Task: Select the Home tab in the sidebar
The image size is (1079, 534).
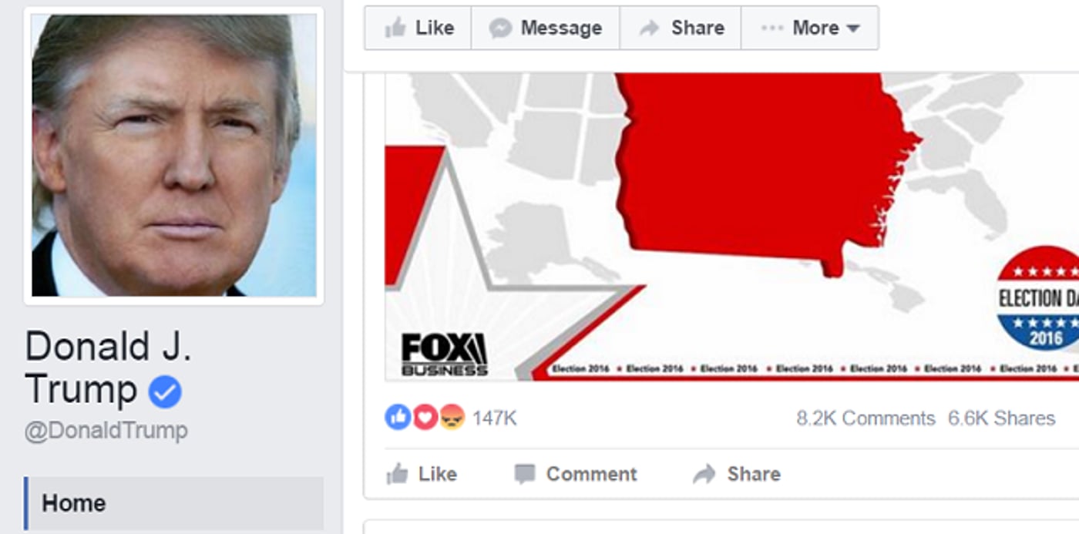Action: pyautogui.click(x=173, y=503)
